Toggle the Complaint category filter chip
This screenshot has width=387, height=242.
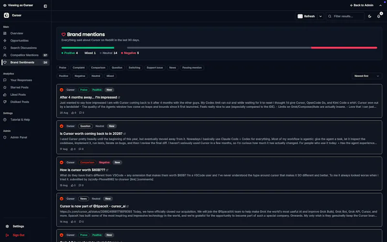pos(78,68)
